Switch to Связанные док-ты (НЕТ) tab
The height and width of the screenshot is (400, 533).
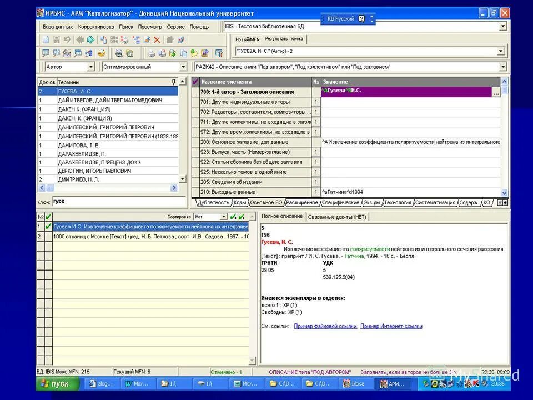pyautogui.click(x=337, y=217)
